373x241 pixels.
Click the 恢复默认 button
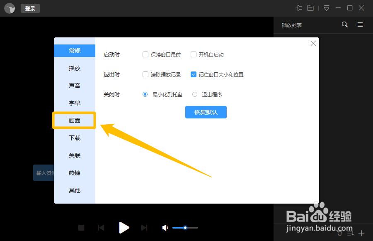206,112
